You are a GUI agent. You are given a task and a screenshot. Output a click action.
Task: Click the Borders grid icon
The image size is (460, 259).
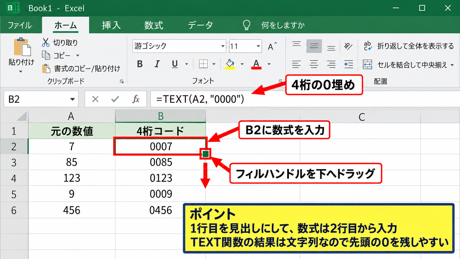(x=203, y=64)
